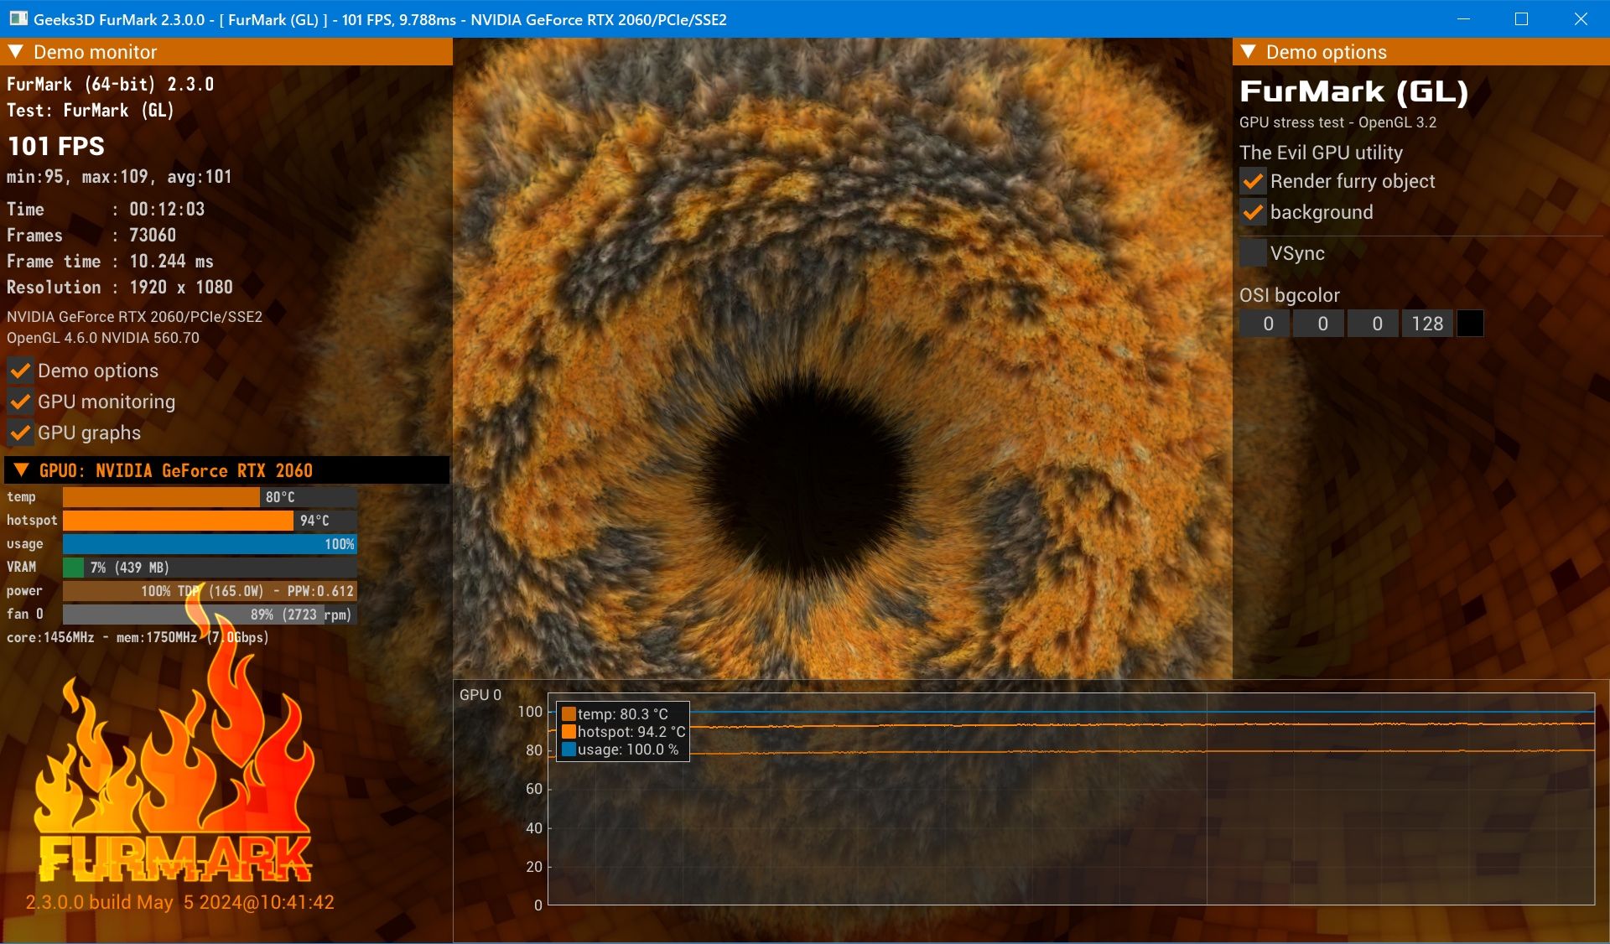Close the FurMark window
The width and height of the screenshot is (1610, 944).
click(1581, 18)
